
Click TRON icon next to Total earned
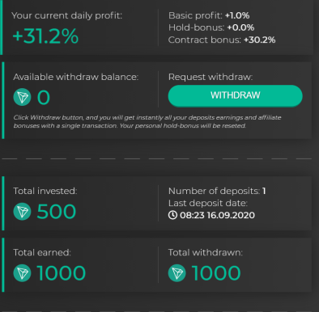[22, 273]
